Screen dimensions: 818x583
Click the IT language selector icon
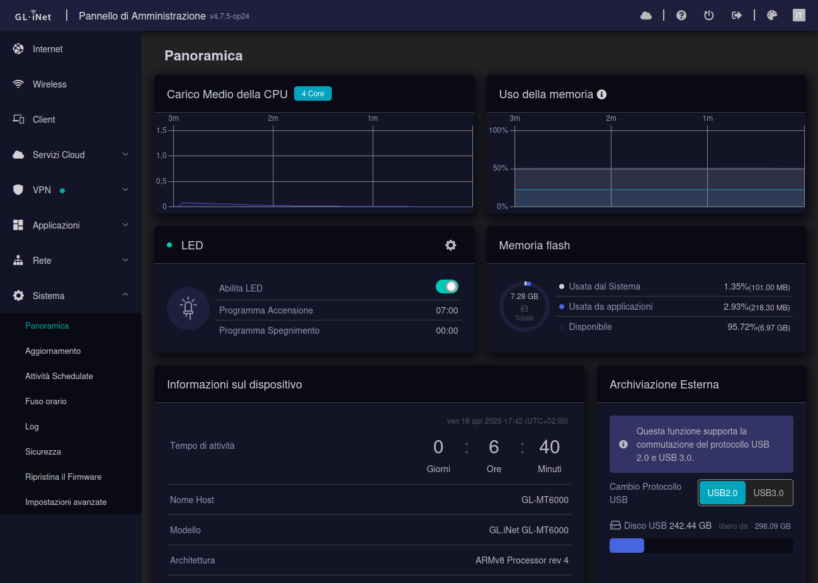pyautogui.click(x=799, y=16)
